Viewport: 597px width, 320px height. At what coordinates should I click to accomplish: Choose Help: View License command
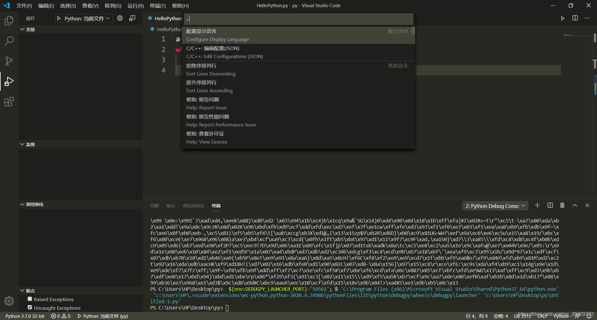tap(298, 138)
